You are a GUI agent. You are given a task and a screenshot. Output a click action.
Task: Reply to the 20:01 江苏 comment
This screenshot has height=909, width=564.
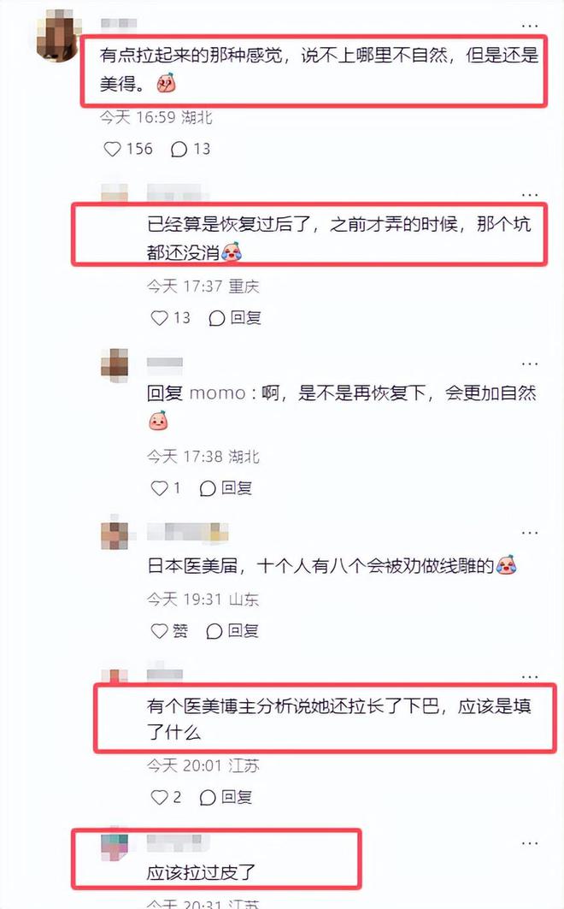point(226,797)
